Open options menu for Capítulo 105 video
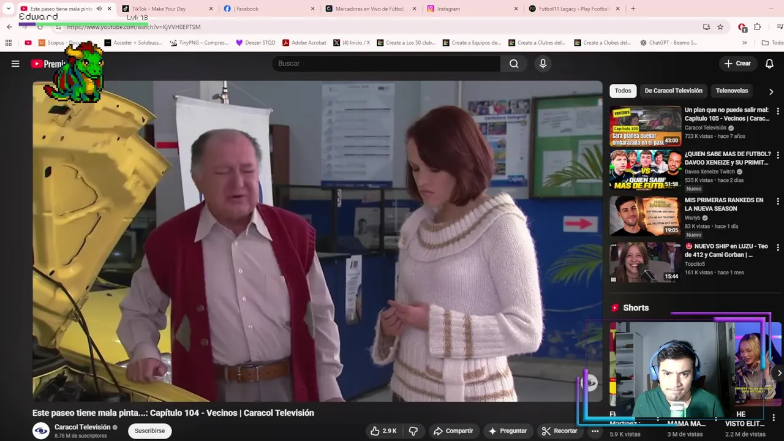784x441 pixels. (777, 111)
